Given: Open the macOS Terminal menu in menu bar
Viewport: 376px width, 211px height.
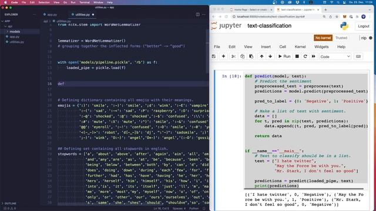Looking at the screenshot, I should point(85,2).
